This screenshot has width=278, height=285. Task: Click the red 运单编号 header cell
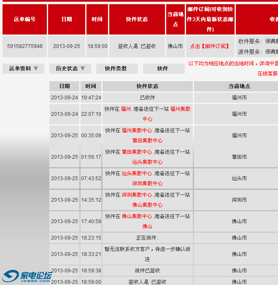click(x=24, y=19)
